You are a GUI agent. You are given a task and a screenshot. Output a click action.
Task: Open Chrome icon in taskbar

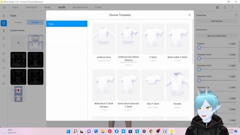click(151, 131)
